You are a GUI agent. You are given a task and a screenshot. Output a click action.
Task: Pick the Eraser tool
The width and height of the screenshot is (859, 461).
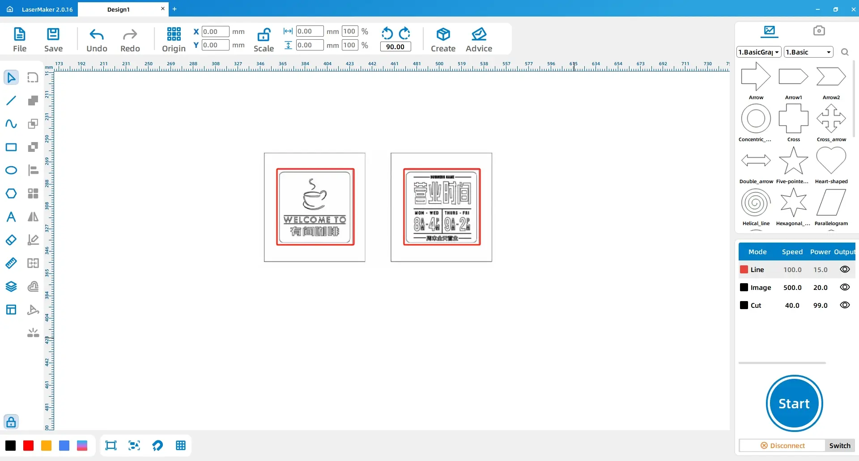tap(11, 240)
